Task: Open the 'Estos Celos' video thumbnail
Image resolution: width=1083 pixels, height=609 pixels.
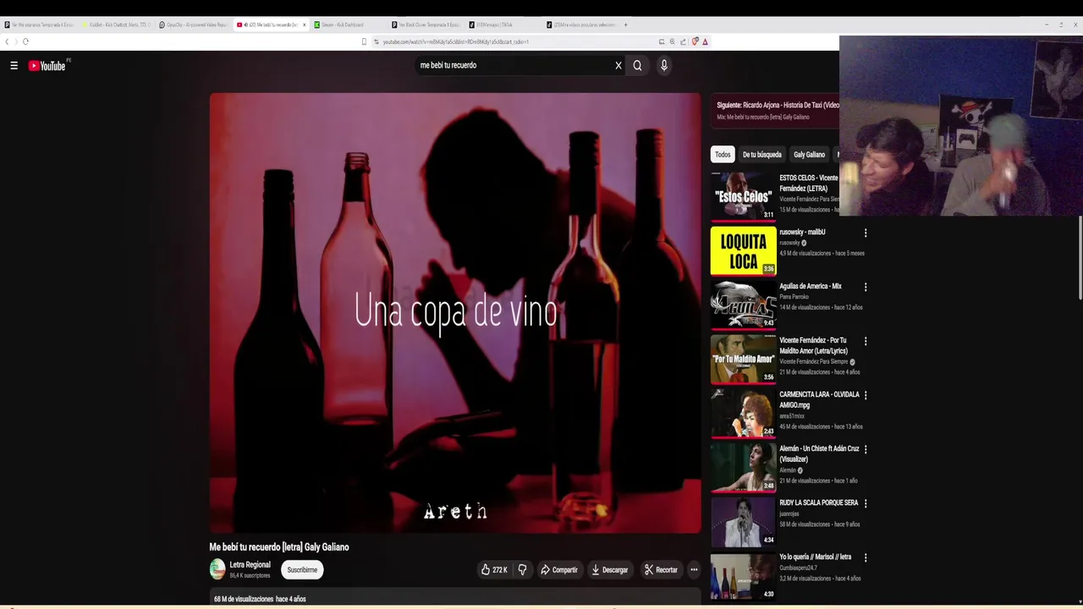Action: click(743, 195)
